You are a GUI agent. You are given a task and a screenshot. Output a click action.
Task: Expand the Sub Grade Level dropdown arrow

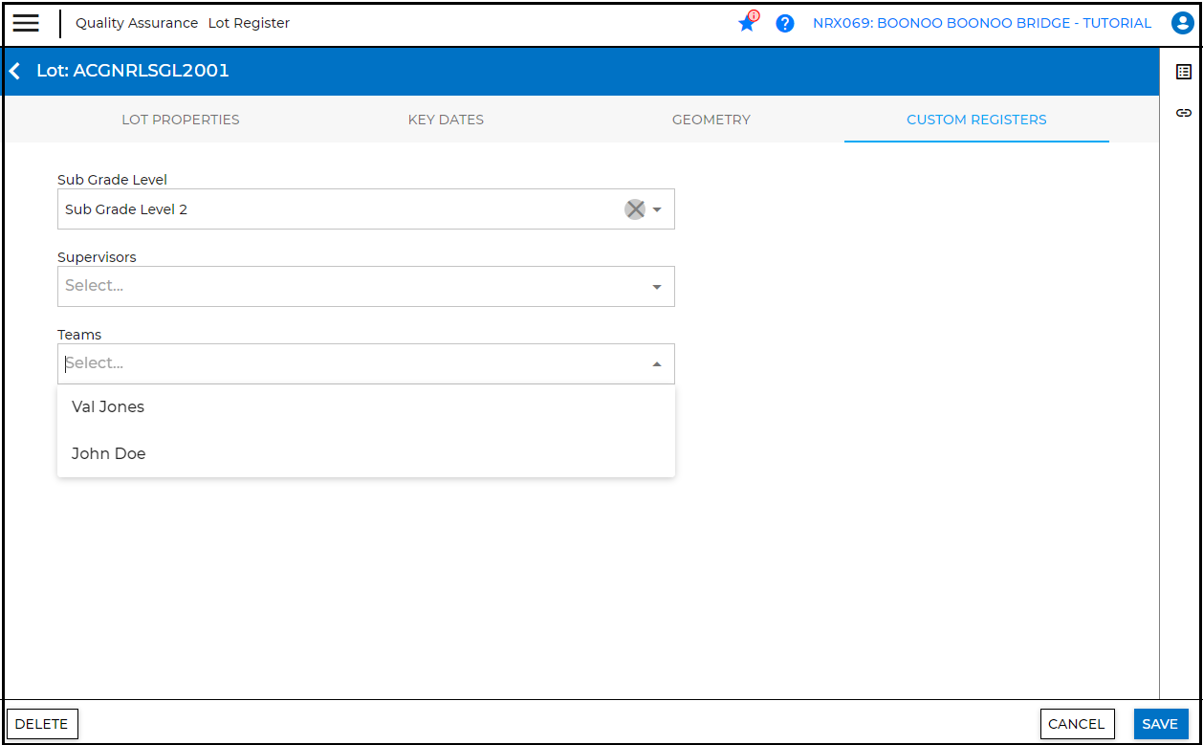click(657, 209)
